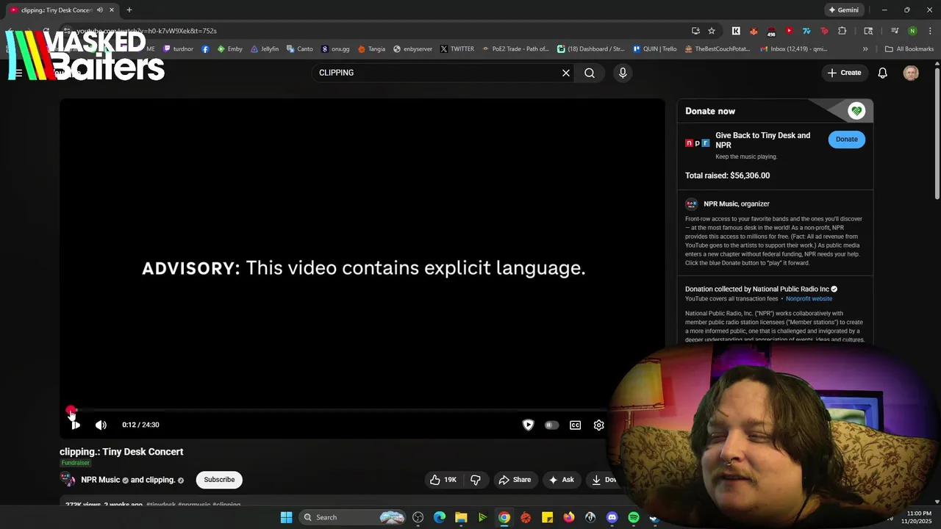Viewport: 941px width, 529px height.
Task: Dislike the video with thumbs-down
Action: (x=476, y=480)
